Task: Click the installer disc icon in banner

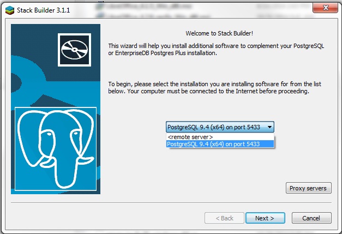Action: coord(74,50)
